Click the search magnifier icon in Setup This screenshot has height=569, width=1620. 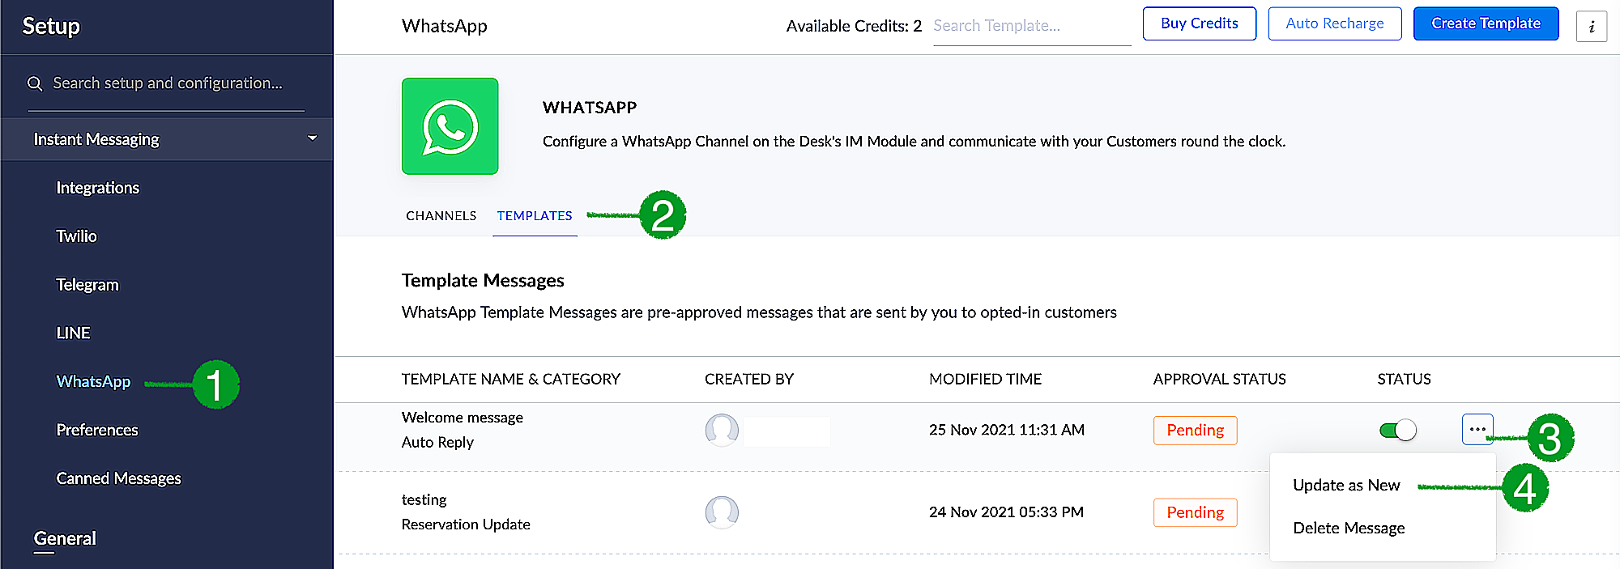[x=35, y=83]
